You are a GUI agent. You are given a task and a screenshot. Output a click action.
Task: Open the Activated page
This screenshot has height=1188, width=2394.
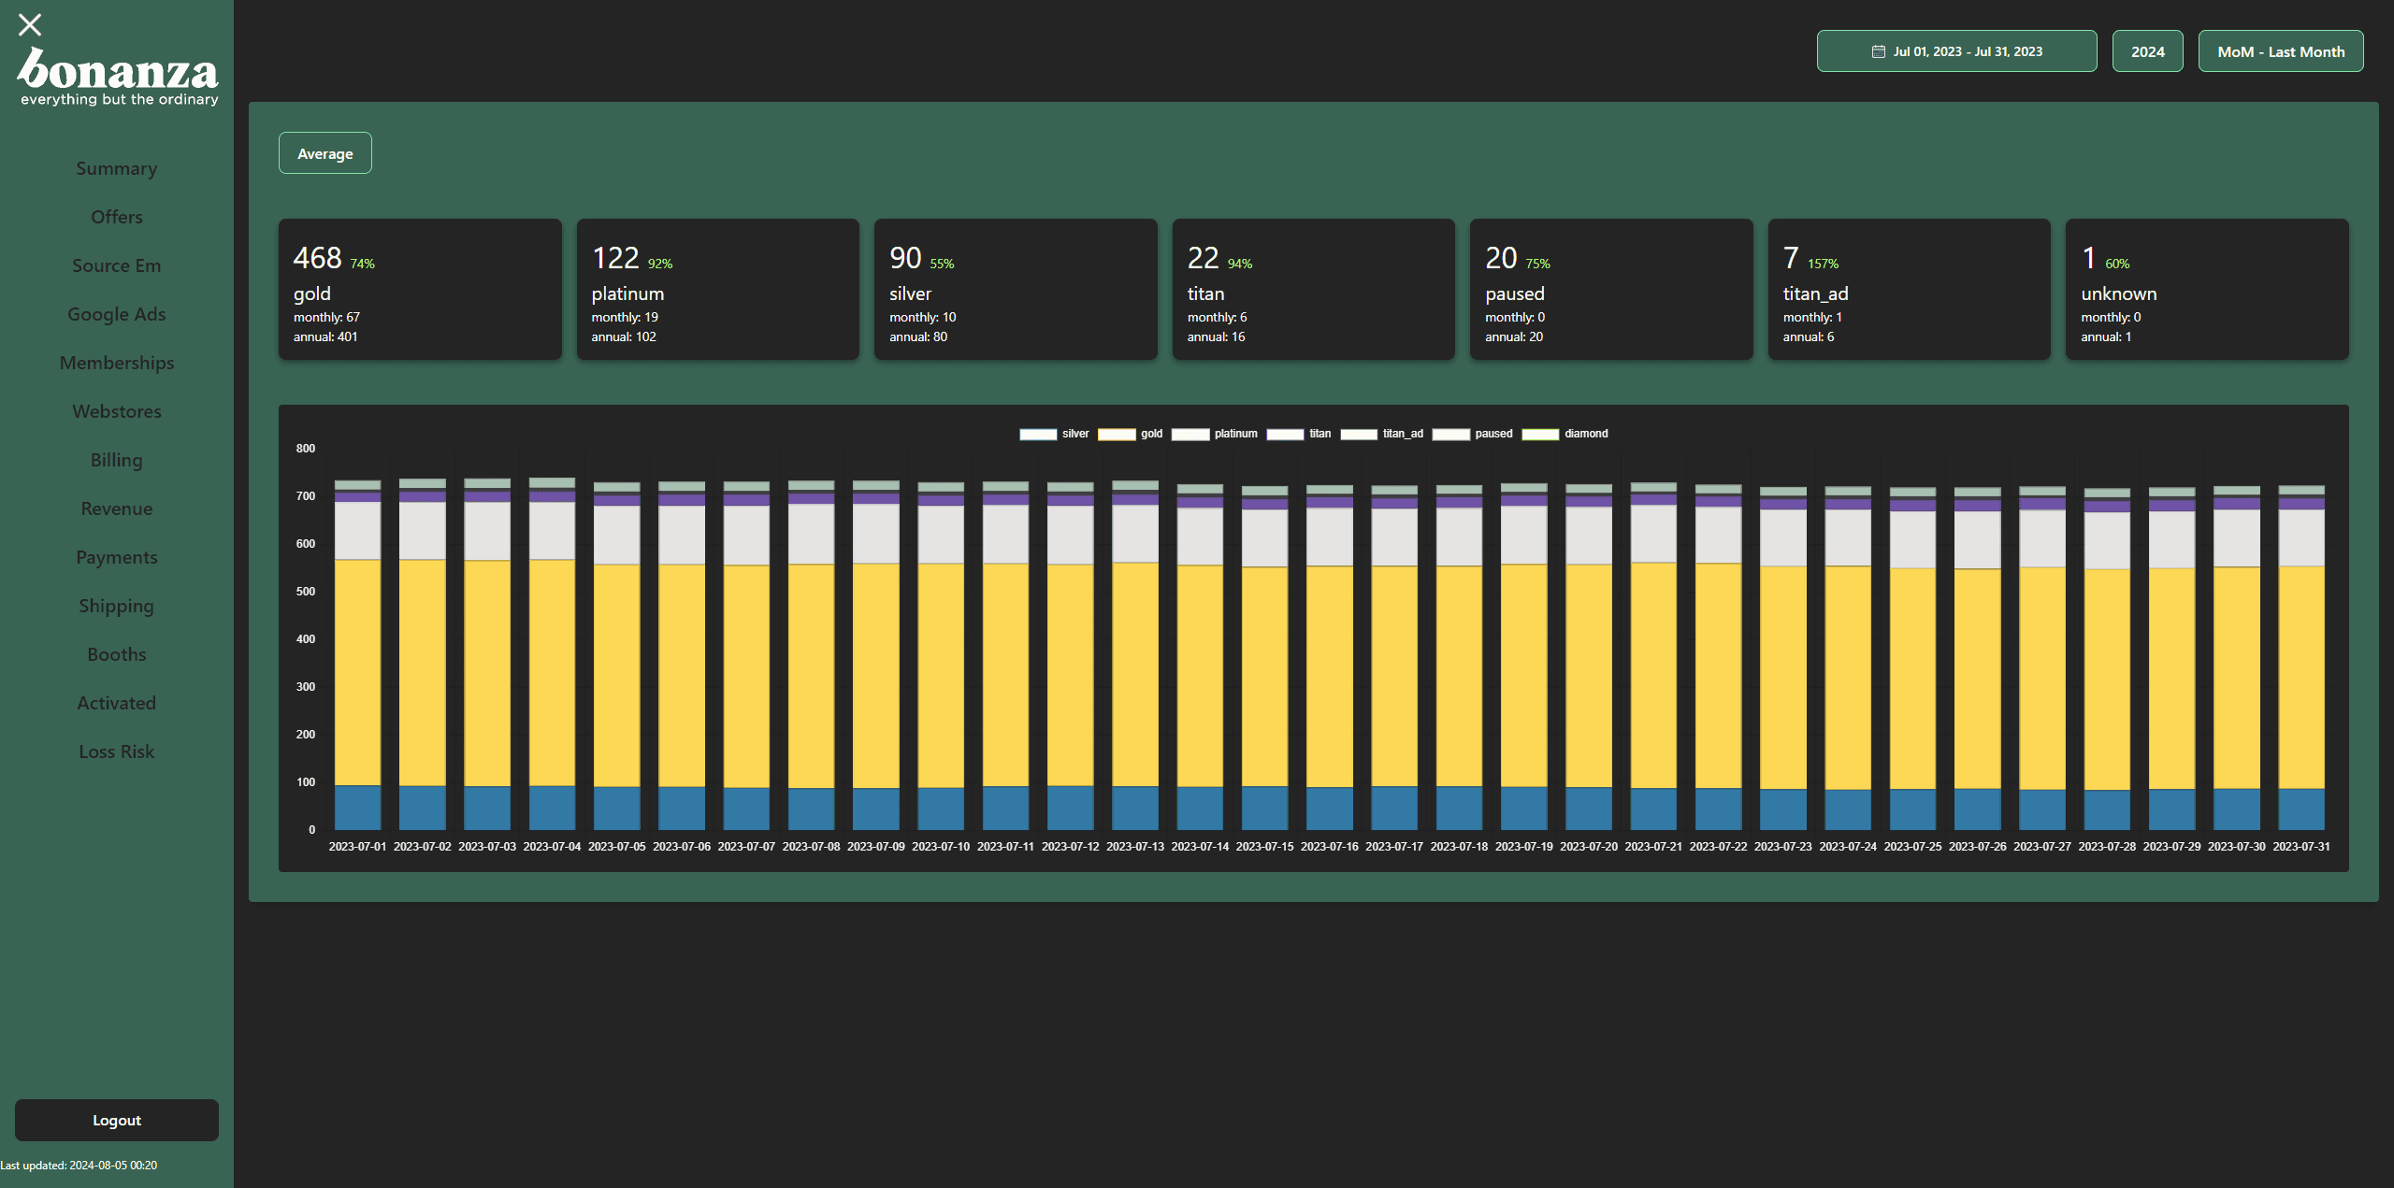117,703
